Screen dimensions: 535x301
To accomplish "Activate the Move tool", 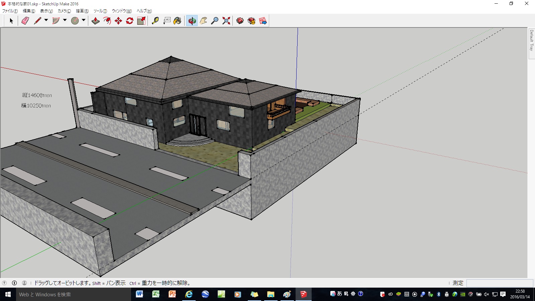I will (x=119, y=21).
